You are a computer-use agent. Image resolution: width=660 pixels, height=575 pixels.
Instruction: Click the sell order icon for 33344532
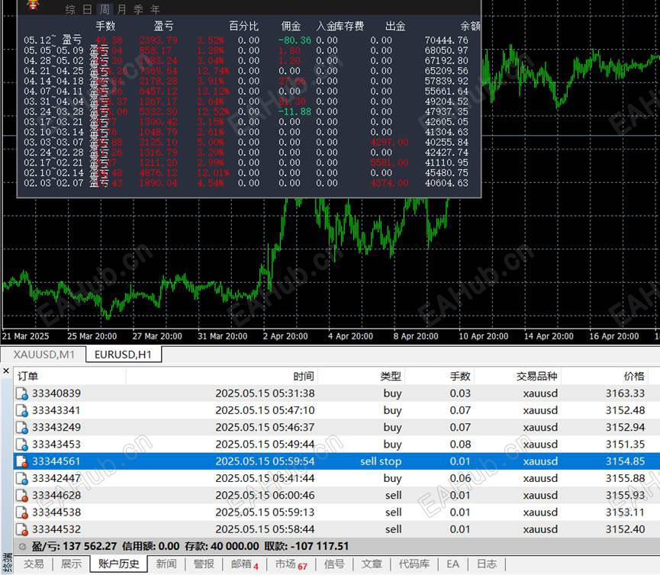[x=21, y=529]
